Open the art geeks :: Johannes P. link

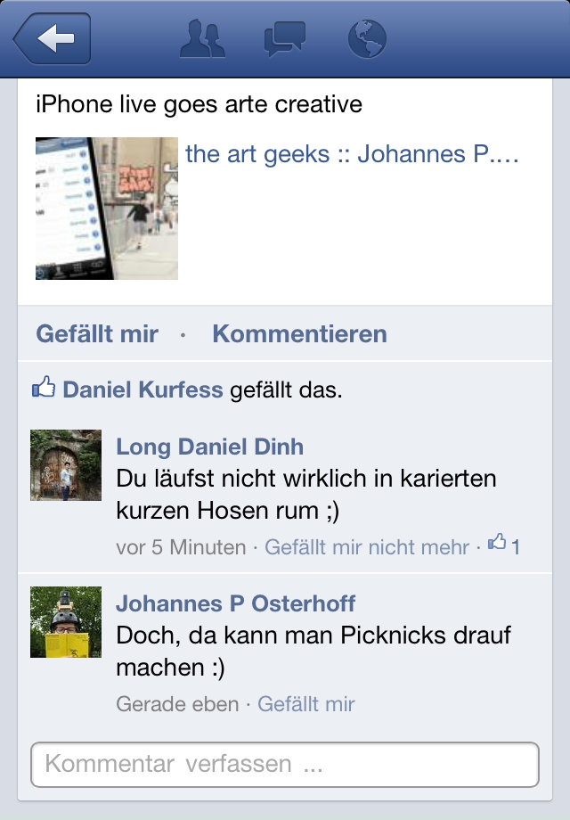point(352,153)
